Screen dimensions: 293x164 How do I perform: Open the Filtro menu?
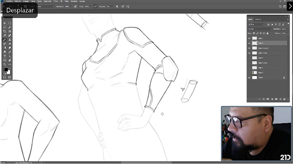[56, 1]
